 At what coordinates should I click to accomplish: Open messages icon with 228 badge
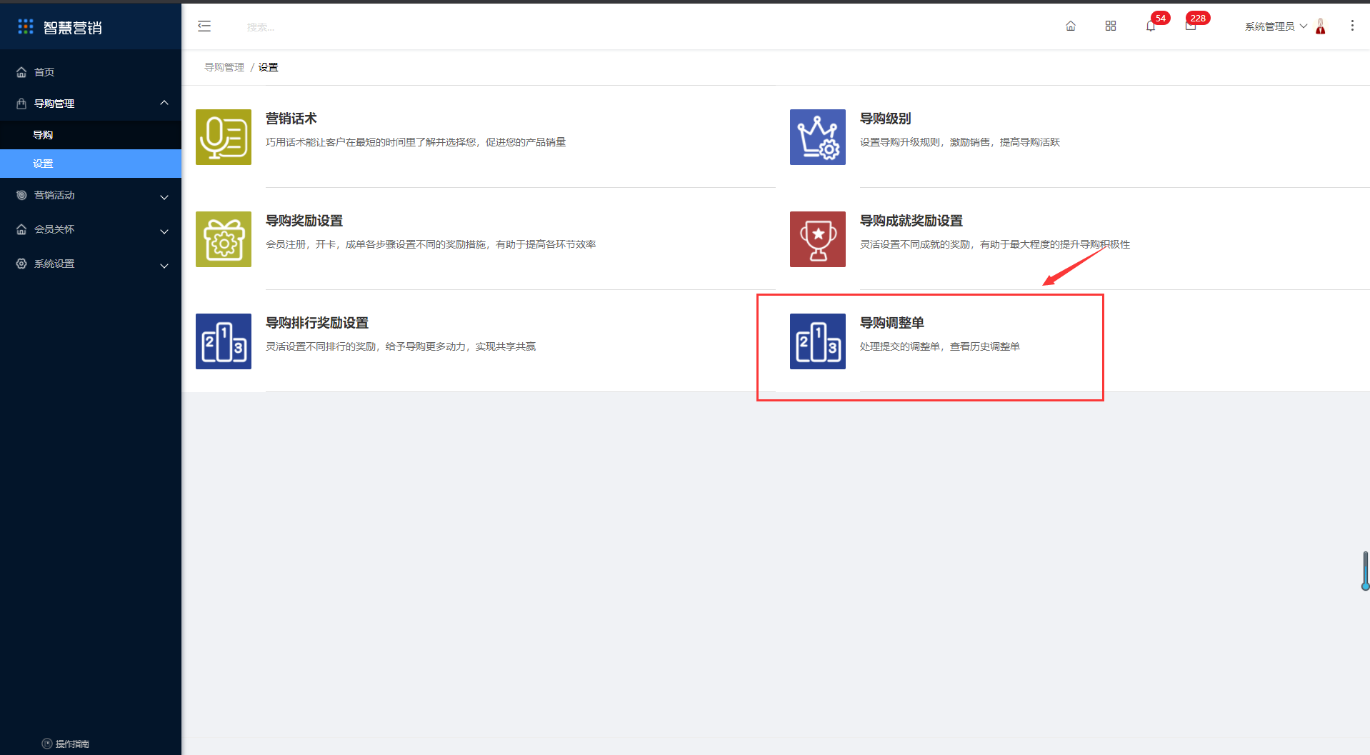click(1191, 26)
